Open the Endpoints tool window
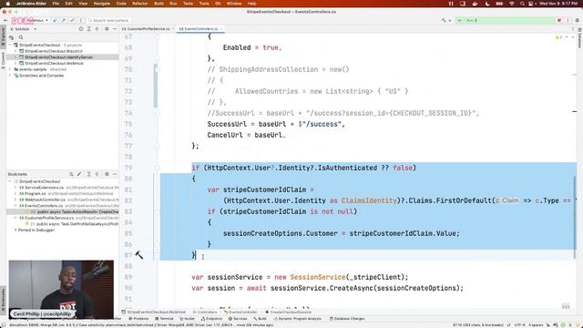Viewport: 583px width, 328px height. pos(211,319)
